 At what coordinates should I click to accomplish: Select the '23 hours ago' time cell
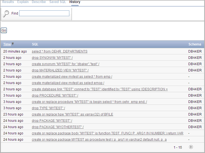(13, 114)
